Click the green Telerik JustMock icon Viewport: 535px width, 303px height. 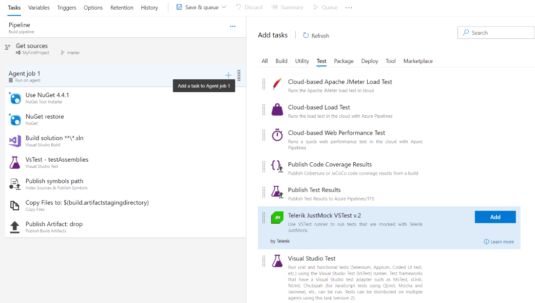pyautogui.click(x=277, y=217)
